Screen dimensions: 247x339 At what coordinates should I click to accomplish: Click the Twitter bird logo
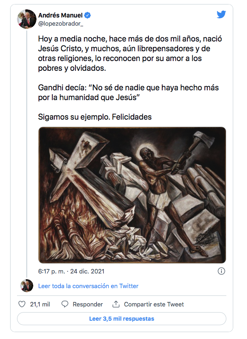[221, 15]
